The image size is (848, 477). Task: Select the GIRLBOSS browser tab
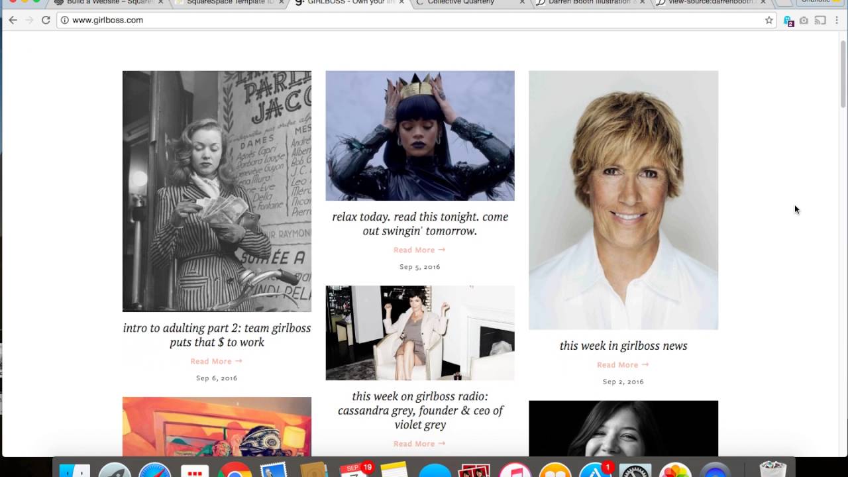(x=350, y=3)
